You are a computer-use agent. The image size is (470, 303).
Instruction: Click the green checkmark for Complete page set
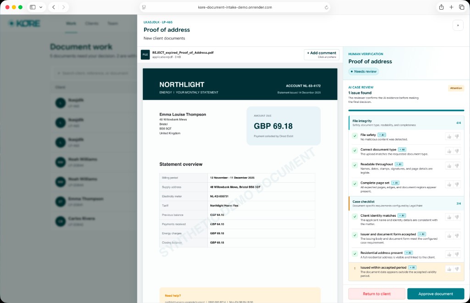pyautogui.click(x=355, y=184)
